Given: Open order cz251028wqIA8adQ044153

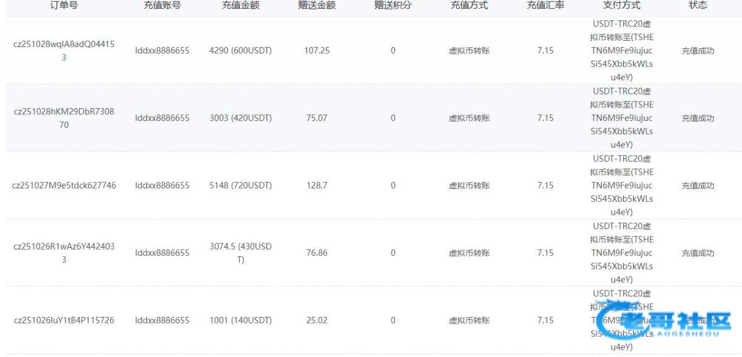Looking at the screenshot, I should tap(64, 51).
